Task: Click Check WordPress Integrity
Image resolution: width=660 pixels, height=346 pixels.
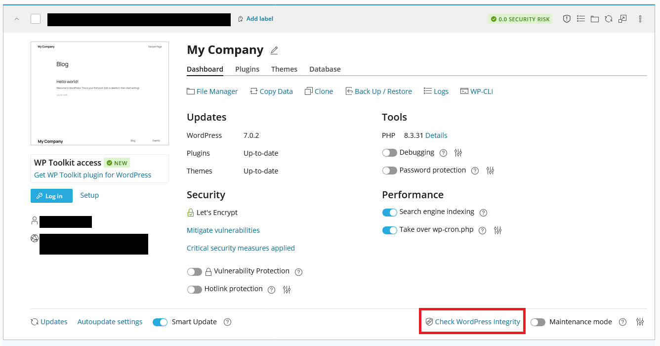Action: click(x=473, y=322)
